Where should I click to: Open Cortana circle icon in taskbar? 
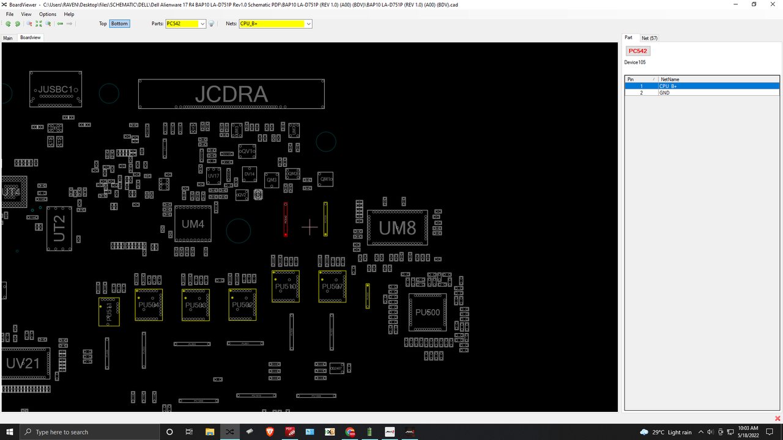point(170,432)
